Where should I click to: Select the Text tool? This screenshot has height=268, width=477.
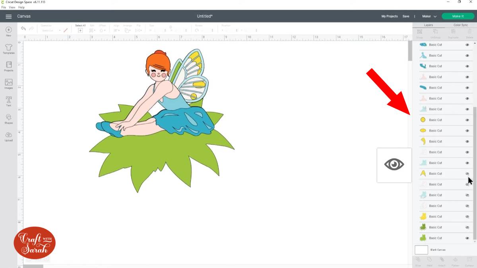pyautogui.click(x=8, y=101)
